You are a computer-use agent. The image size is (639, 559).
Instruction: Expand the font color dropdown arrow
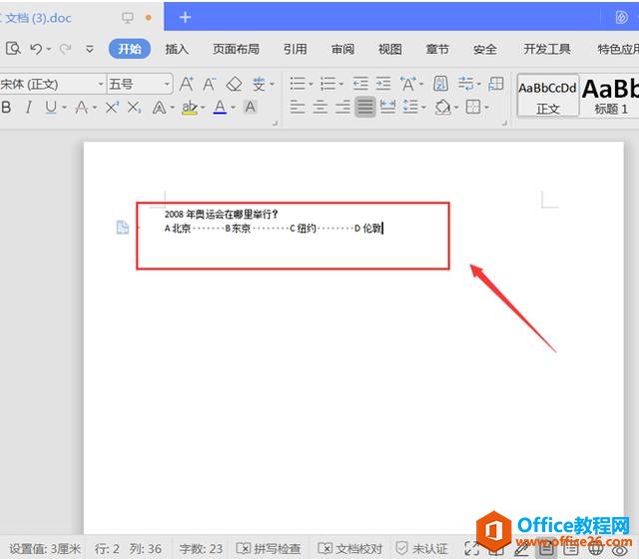coord(234,108)
